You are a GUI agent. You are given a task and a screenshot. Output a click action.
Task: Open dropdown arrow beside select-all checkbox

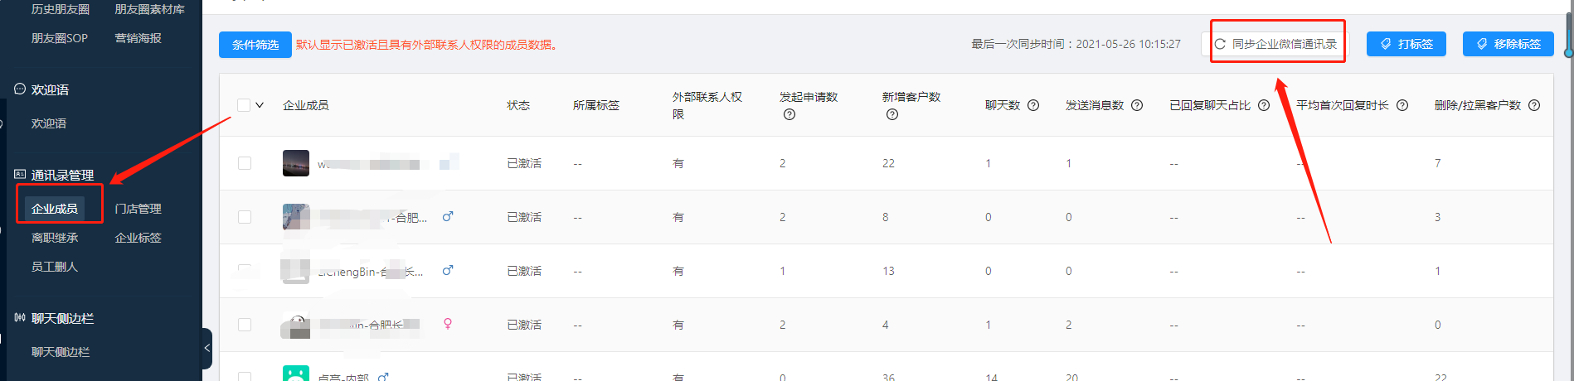click(260, 105)
